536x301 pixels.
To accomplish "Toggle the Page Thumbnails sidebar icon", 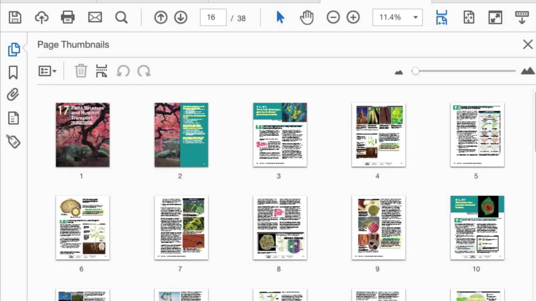I will [14, 49].
